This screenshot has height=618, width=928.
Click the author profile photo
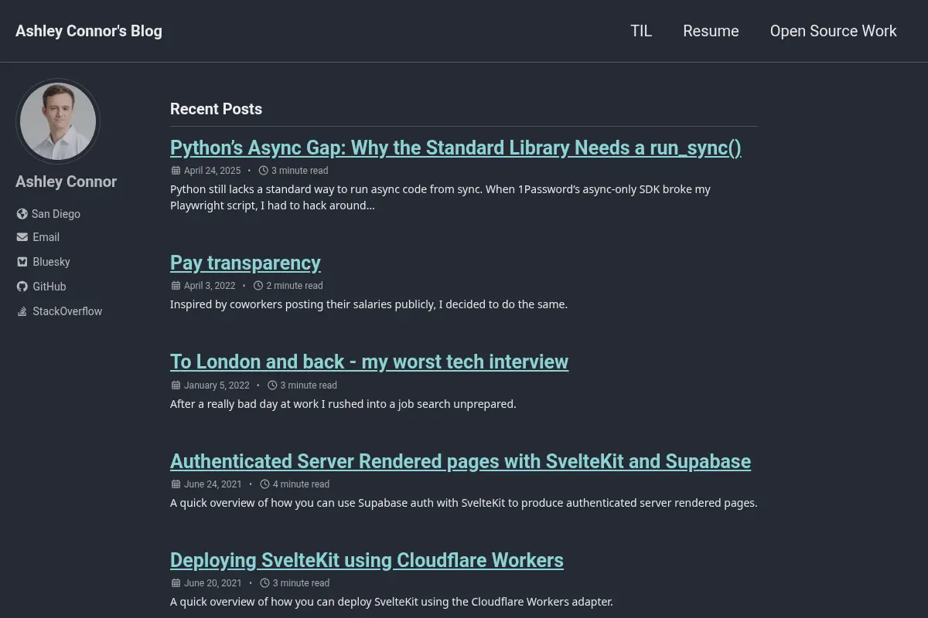coord(58,121)
